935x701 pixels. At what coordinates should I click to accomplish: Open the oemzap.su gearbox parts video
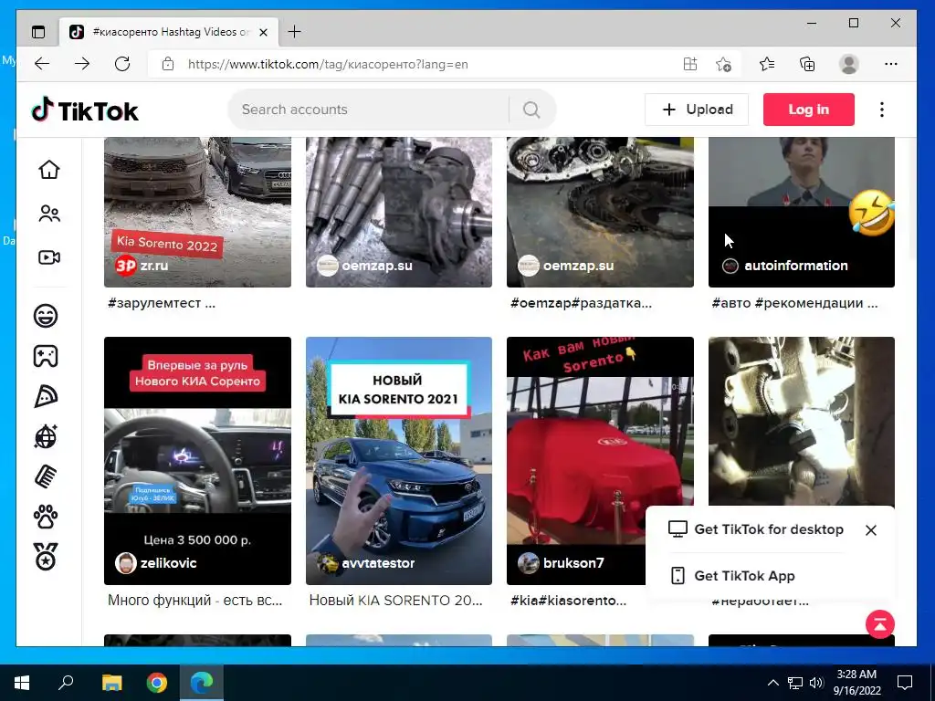click(600, 212)
